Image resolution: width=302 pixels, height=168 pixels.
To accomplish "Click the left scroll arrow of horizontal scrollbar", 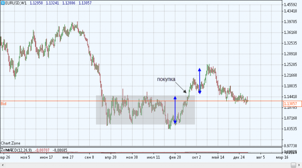I will point(3,165).
